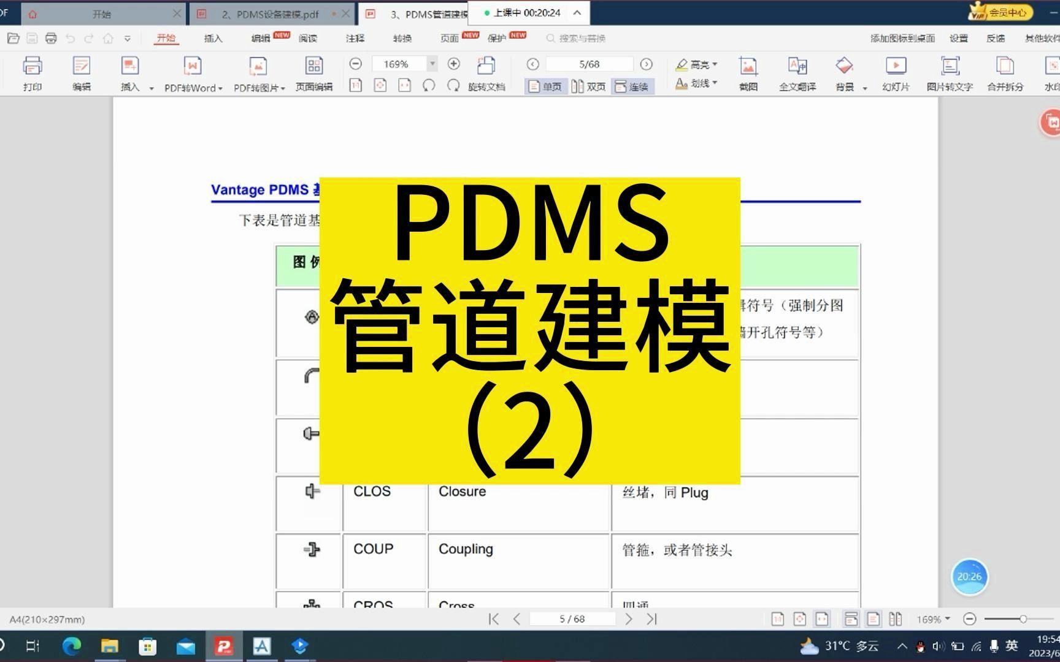Jump to last page in status bar
Image resolution: width=1060 pixels, height=662 pixels.
pos(651,619)
